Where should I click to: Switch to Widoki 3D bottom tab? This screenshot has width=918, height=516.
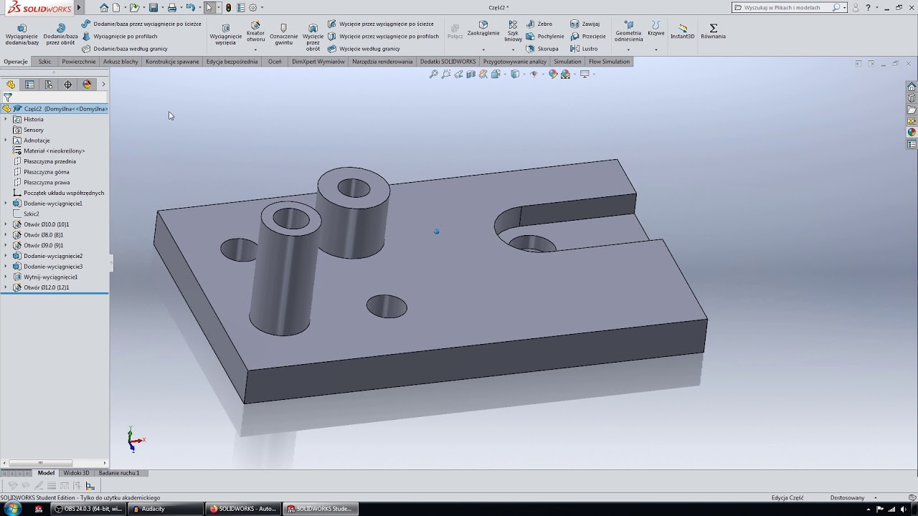tap(77, 473)
